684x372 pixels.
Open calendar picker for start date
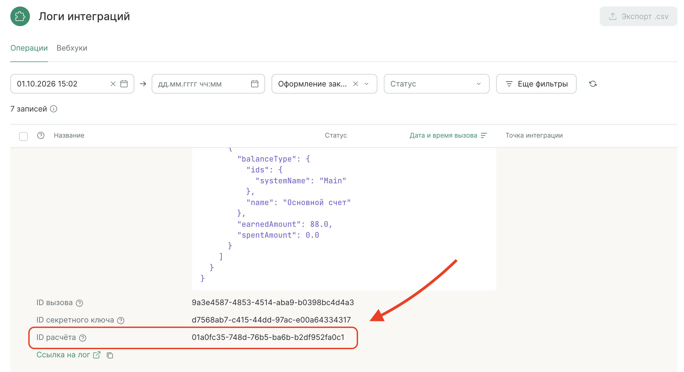coord(124,84)
